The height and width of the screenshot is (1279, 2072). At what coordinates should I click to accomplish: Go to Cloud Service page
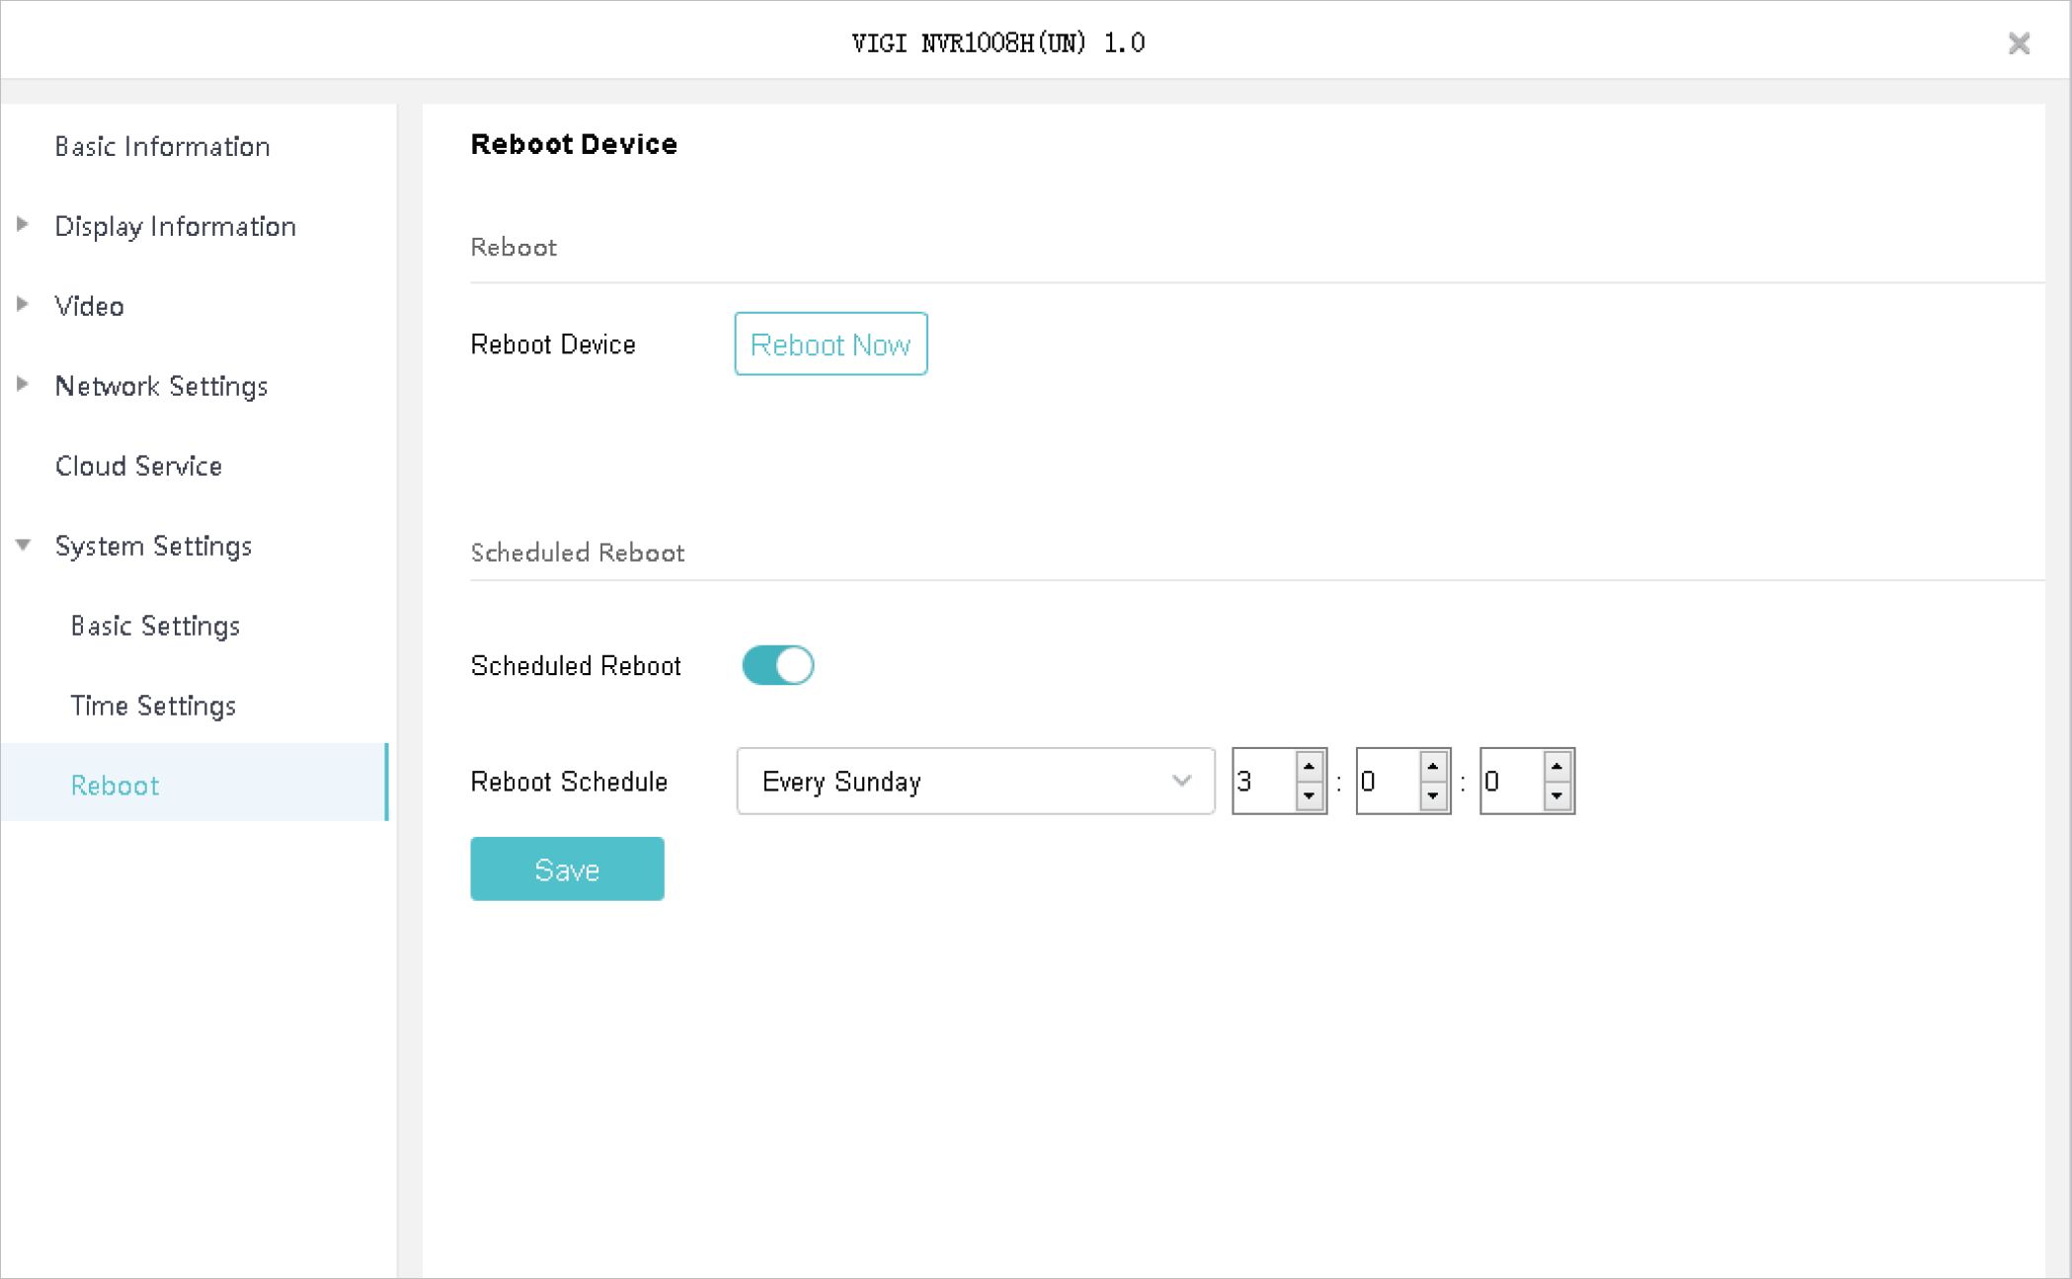pyautogui.click(x=138, y=466)
